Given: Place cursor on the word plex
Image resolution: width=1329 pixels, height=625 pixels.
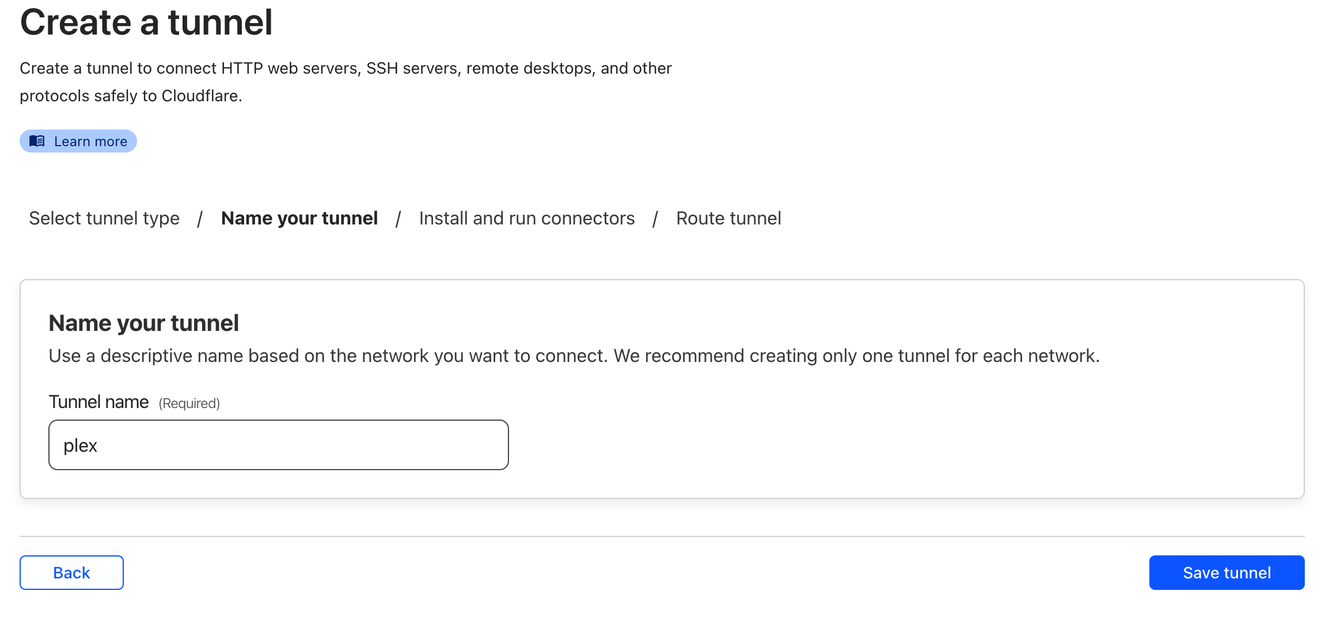Looking at the screenshot, I should click(80, 446).
